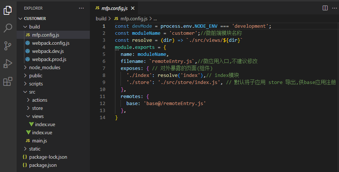Open the Explorer view in activity bar
Screen dimensions: 339x172
pos(8,10)
